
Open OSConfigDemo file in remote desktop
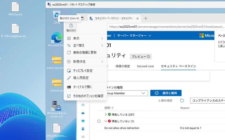[x=57, y=130]
